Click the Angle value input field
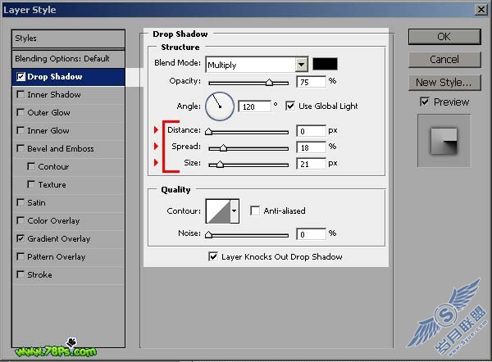Image resolution: width=492 pixels, height=362 pixels. tap(254, 106)
